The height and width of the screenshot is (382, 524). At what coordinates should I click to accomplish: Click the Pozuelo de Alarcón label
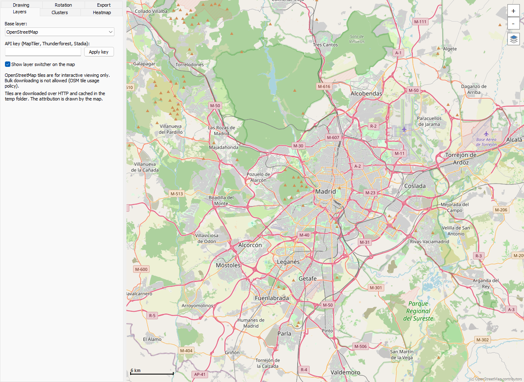pos(258,177)
